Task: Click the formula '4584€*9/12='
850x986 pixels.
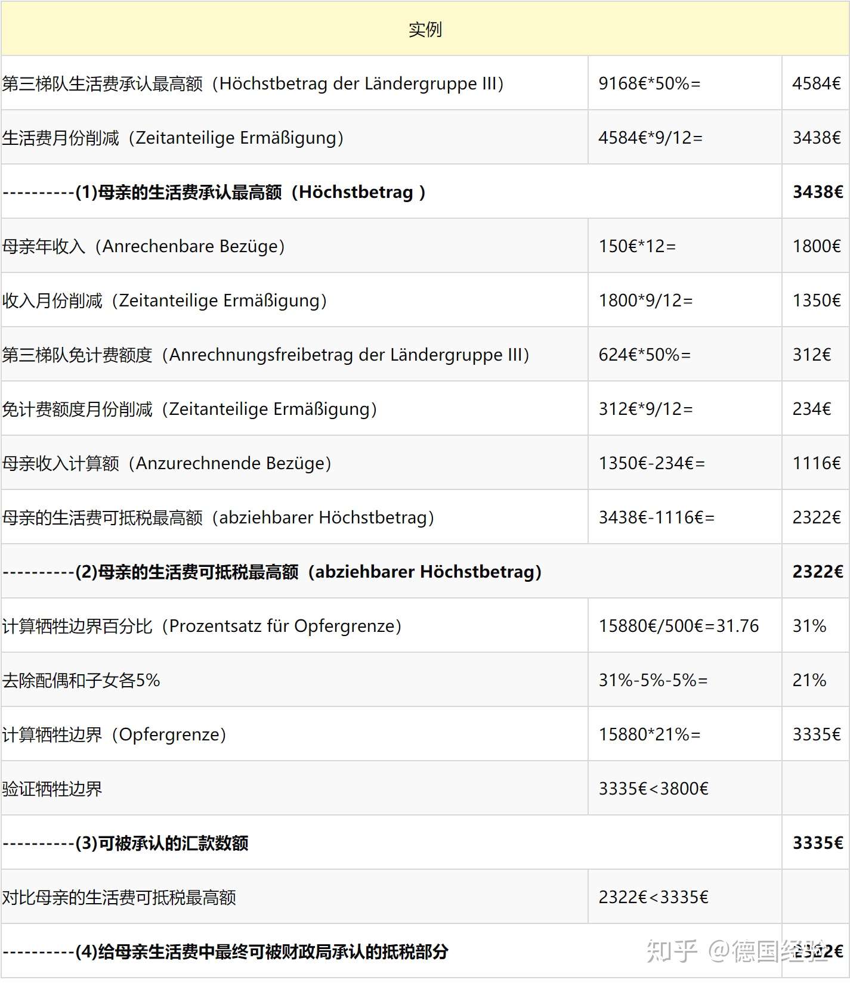Action: pos(651,138)
